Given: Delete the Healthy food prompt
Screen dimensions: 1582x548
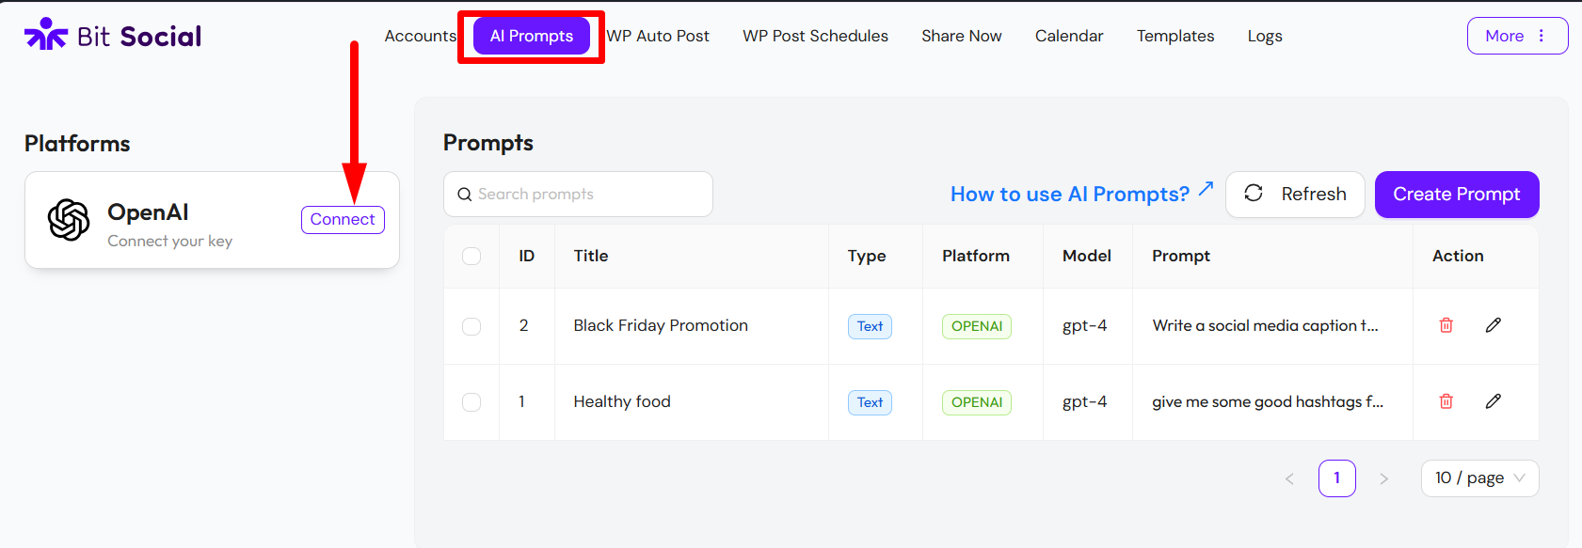Looking at the screenshot, I should pyautogui.click(x=1446, y=401).
